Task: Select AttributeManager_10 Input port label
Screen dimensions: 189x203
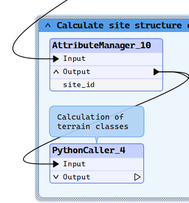Action: click(74, 59)
